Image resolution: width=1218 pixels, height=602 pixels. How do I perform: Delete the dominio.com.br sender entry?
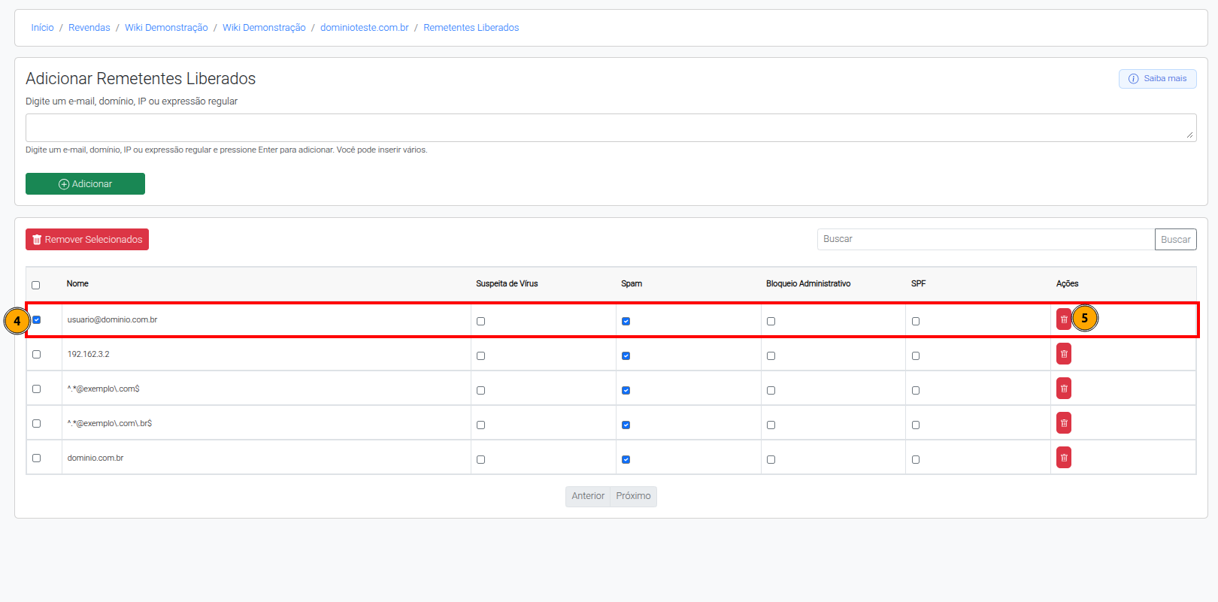1063,458
